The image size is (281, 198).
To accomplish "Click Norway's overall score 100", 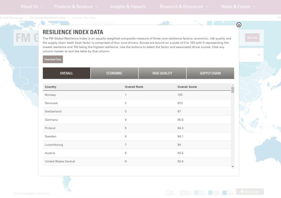I will point(180,95).
